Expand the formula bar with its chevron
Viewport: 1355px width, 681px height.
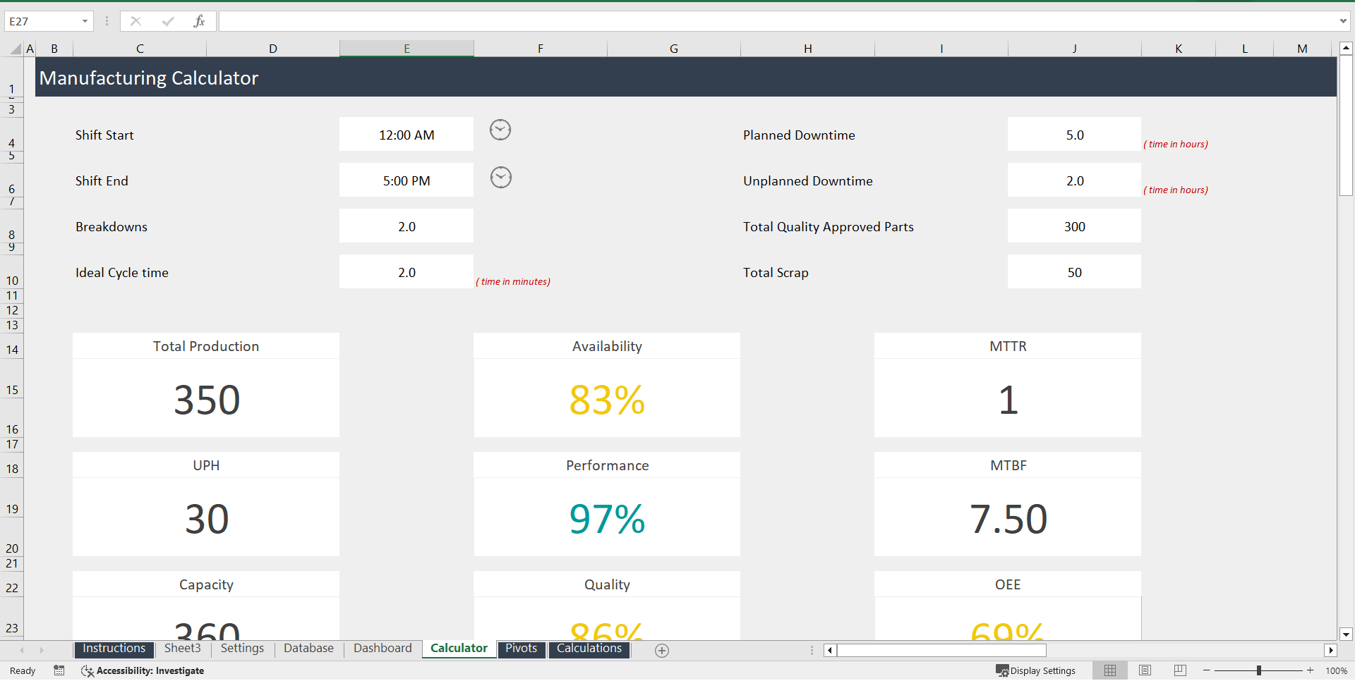pyautogui.click(x=1344, y=20)
